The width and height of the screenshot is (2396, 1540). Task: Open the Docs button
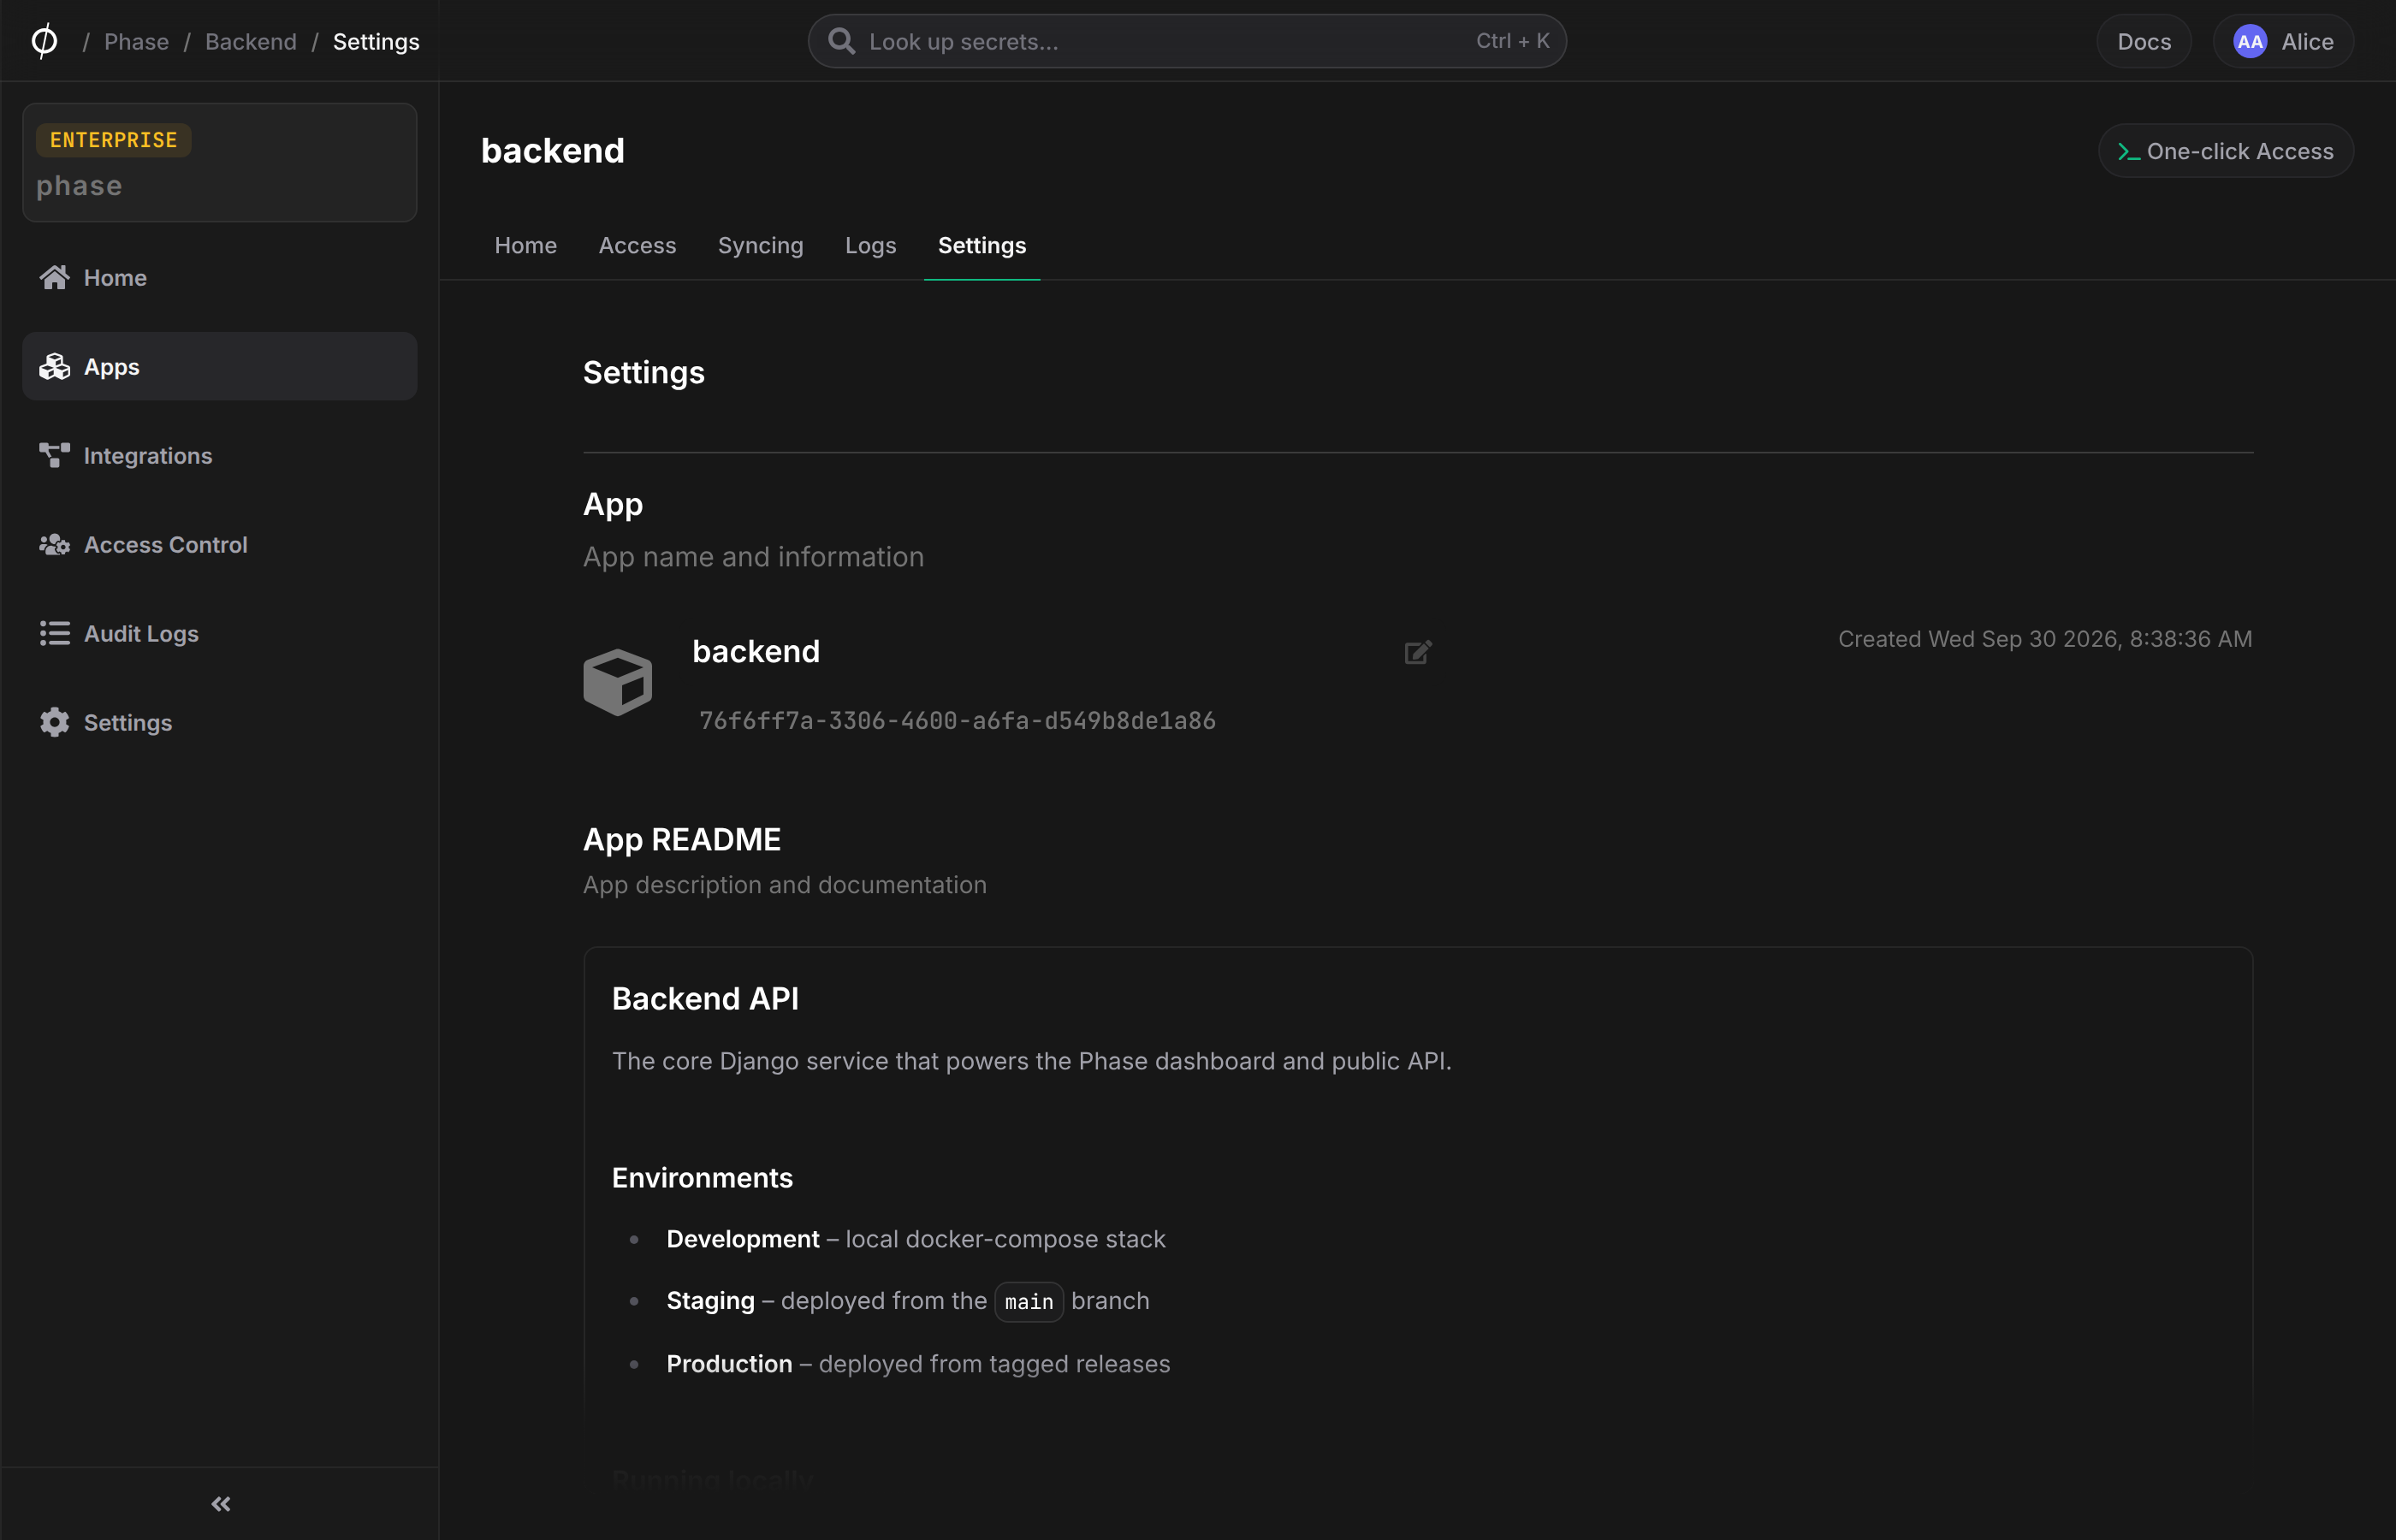click(x=2144, y=41)
